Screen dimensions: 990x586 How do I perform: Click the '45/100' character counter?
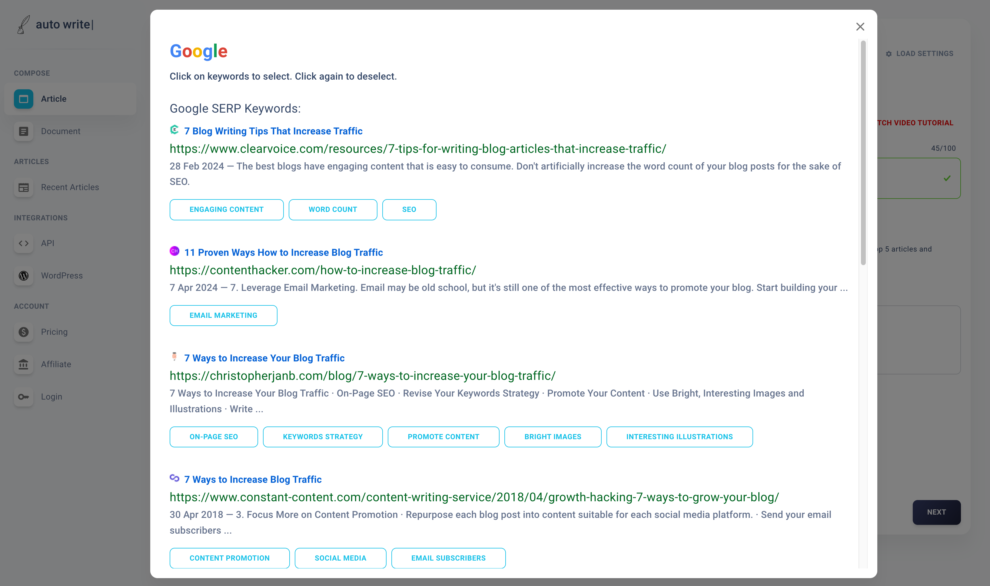pos(943,149)
